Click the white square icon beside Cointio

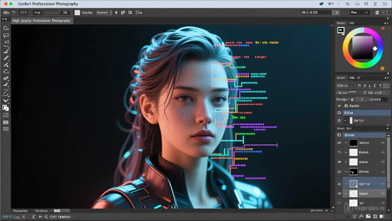[x=77, y=12]
